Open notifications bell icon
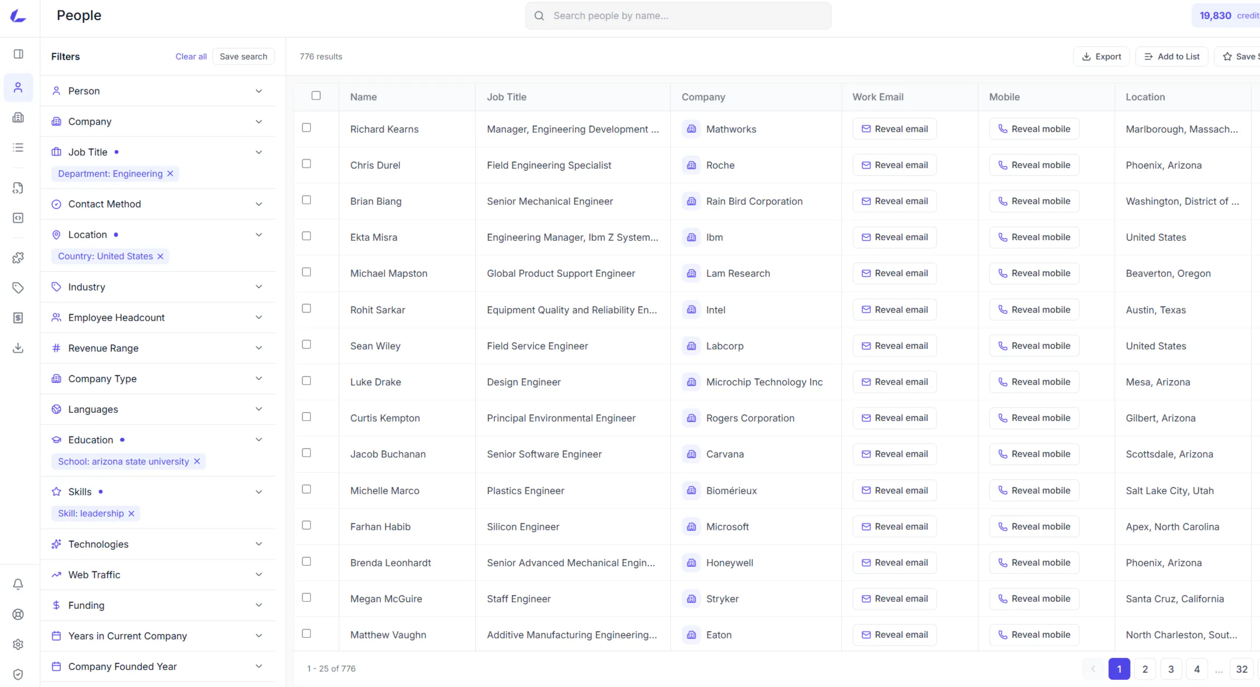Image resolution: width=1260 pixels, height=687 pixels. coord(18,584)
